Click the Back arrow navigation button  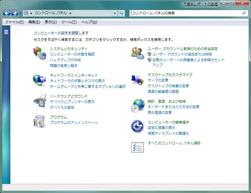click(7, 13)
